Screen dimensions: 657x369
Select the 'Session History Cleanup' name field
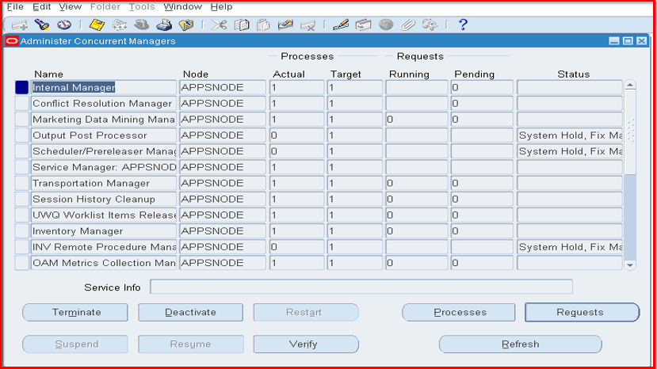point(104,199)
